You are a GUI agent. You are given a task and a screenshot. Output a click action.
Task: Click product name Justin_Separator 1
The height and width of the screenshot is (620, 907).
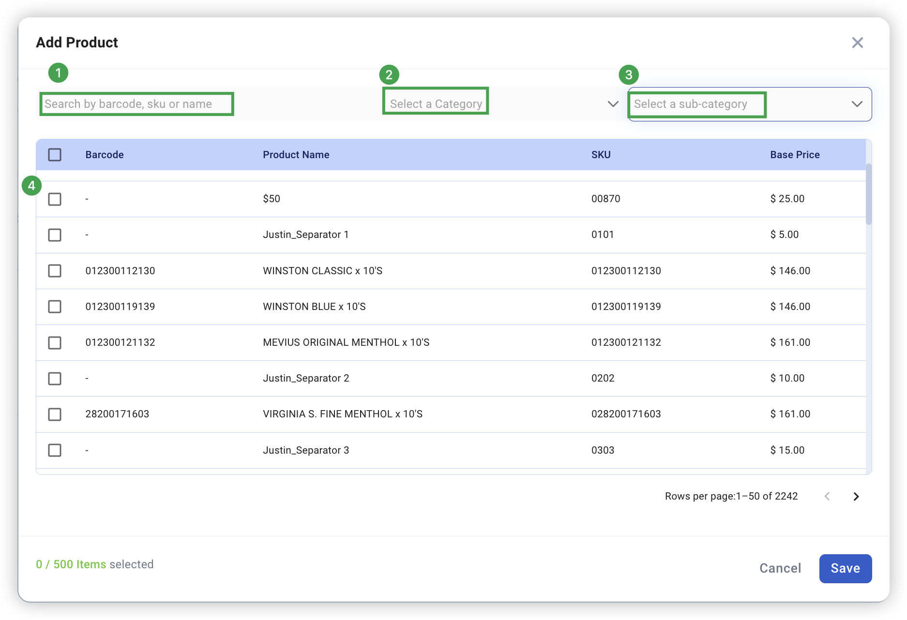(x=305, y=235)
